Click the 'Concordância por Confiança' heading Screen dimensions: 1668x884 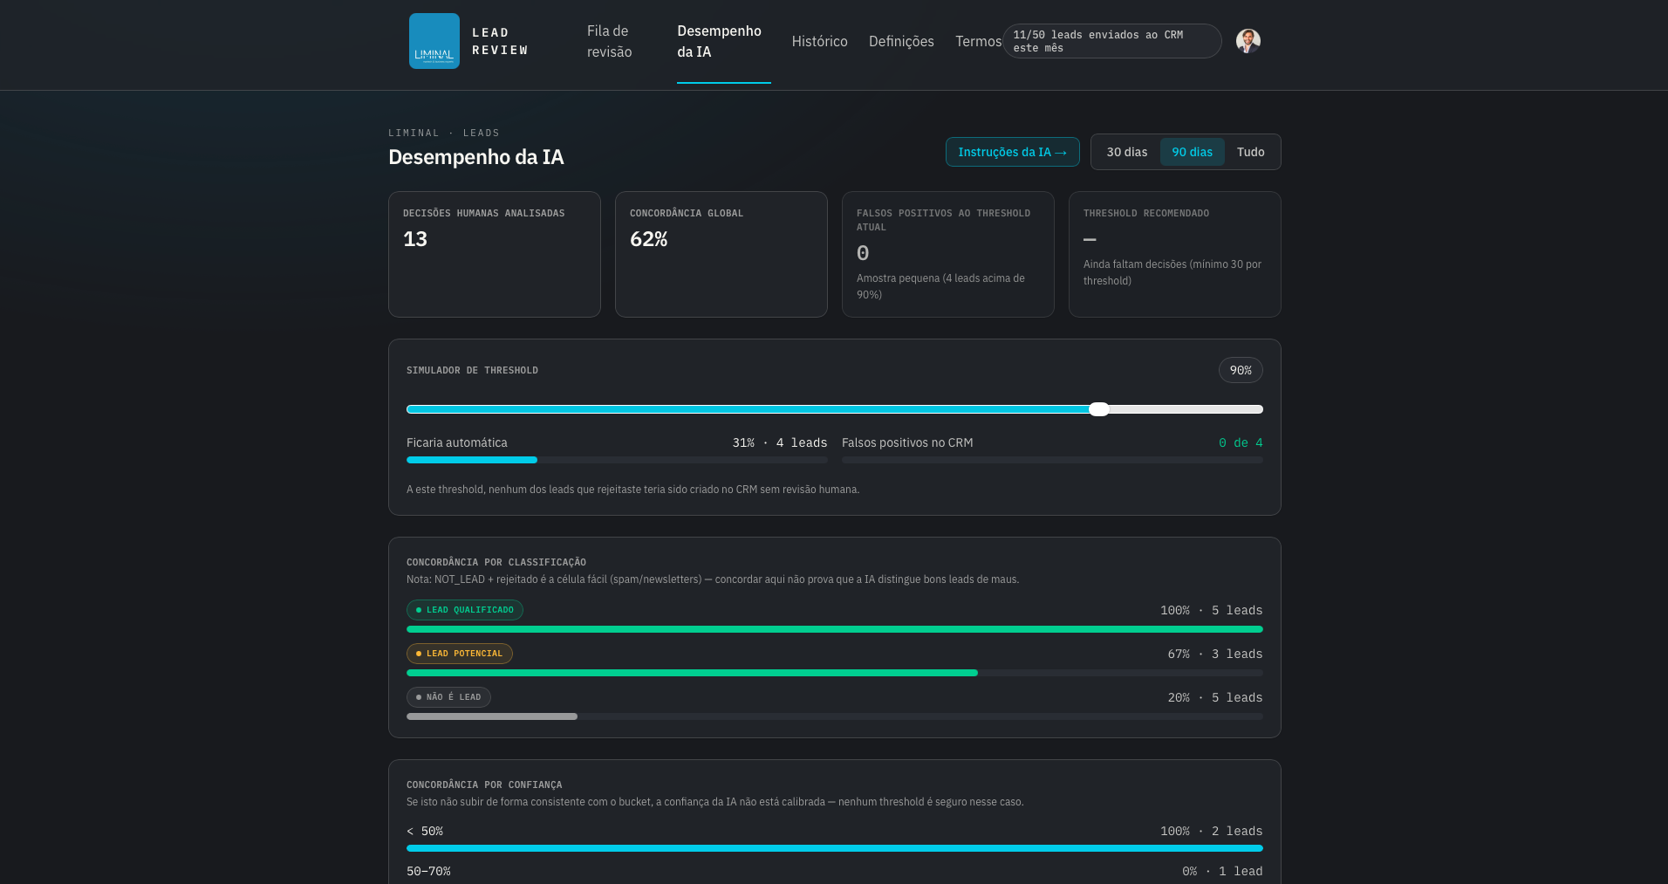click(484, 785)
